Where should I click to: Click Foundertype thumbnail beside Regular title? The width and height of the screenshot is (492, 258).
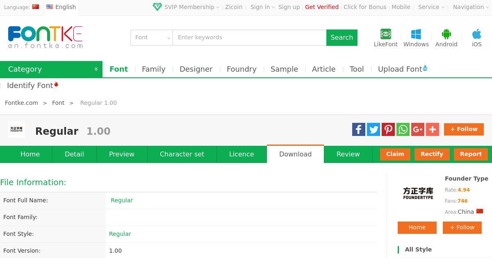pos(16,129)
